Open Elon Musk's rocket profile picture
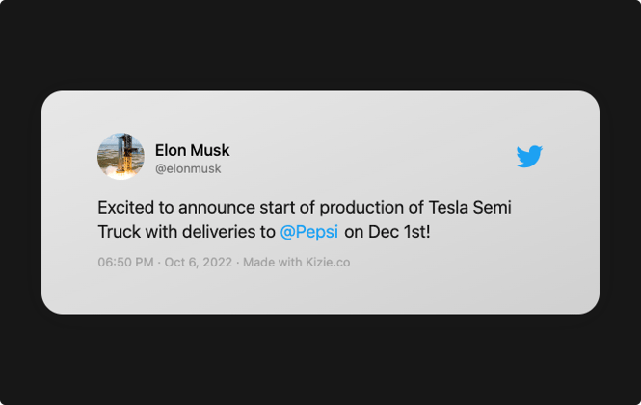 (120, 156)
